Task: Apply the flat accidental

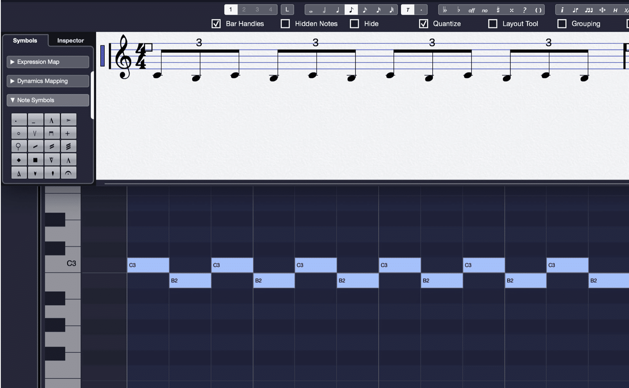Action: coord(458,10)
